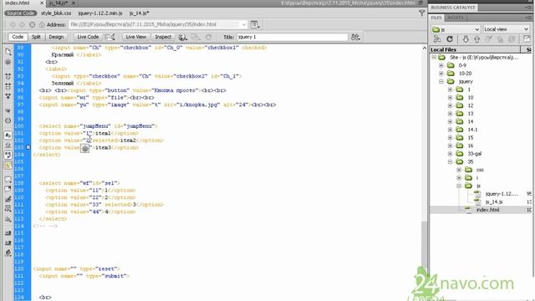Image resolution: width=535 pixels, height=301 pixels.
Task: Toggle Highlight Invalid Code
Action: pyautogui.click(x=8, y=145)
